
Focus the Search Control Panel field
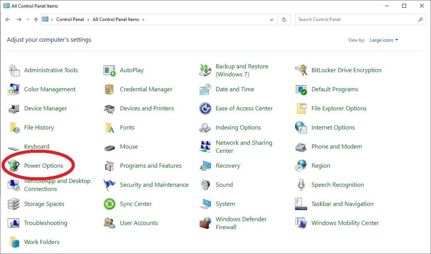pos(361,20)
